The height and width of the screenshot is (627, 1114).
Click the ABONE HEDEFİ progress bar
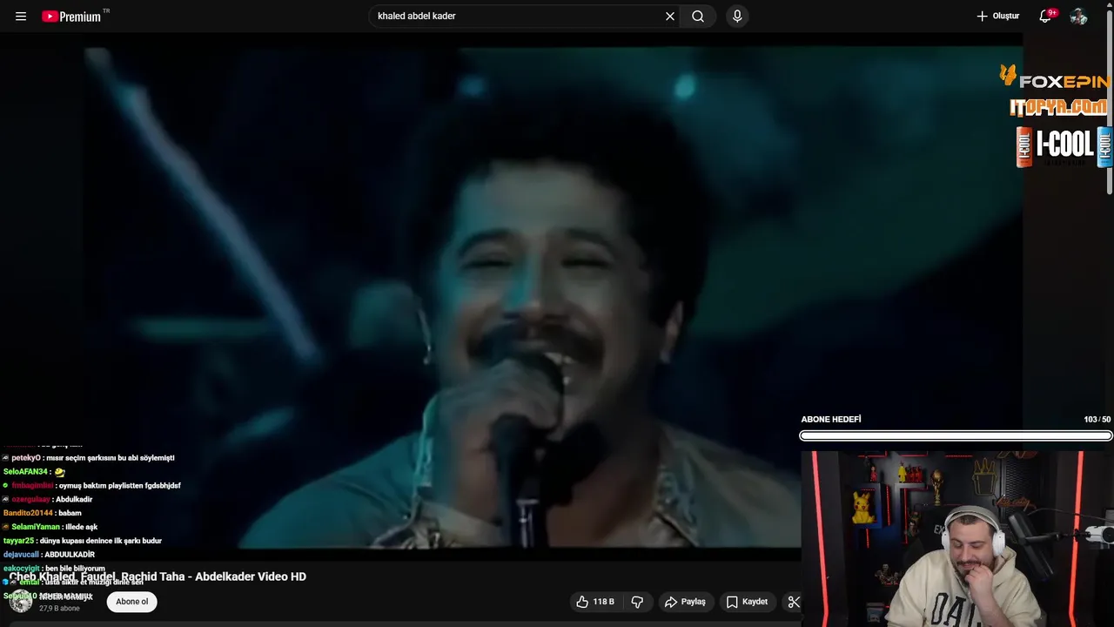[956, 435]
